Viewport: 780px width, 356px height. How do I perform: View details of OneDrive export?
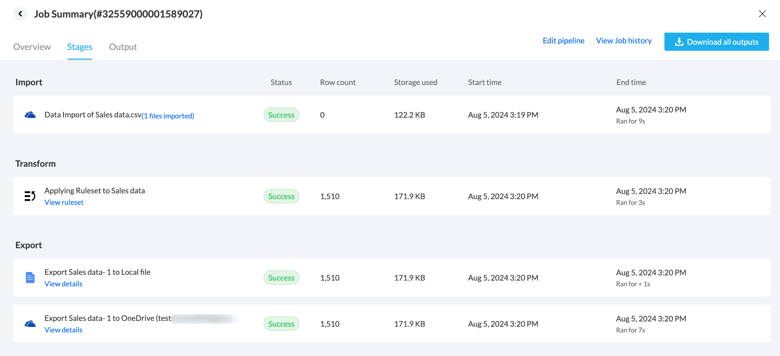point(63,330)
